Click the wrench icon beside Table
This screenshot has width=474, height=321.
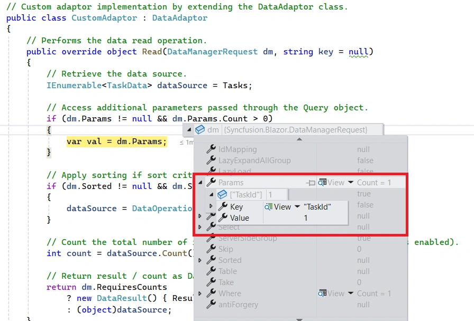211,271
